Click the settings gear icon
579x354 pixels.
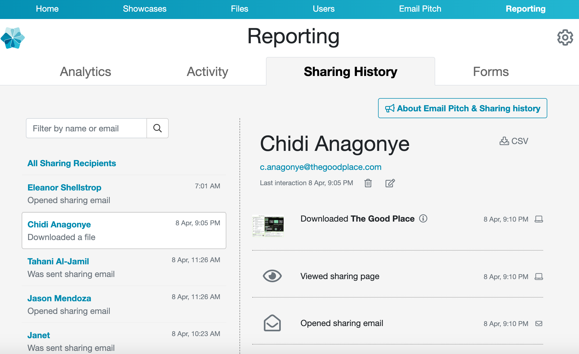[565, 37]
